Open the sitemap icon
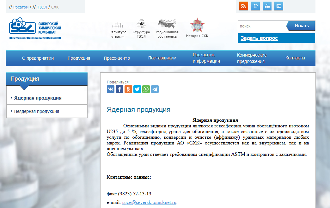The image size is (330, 208). 267,6
